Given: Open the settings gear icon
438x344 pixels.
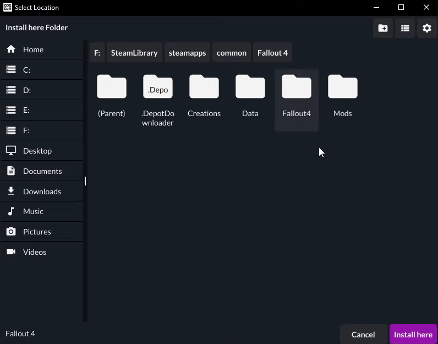Looking at the screenshot, I should [x=427, y=28].
